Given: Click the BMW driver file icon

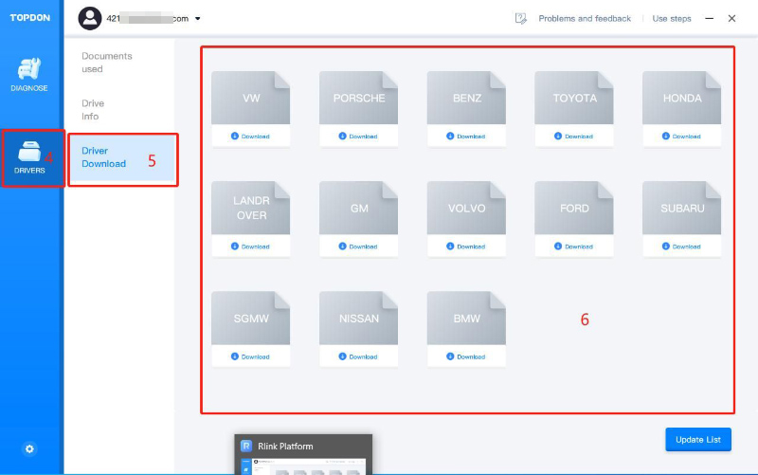Looking at the screenshot, I should point(466,319).
